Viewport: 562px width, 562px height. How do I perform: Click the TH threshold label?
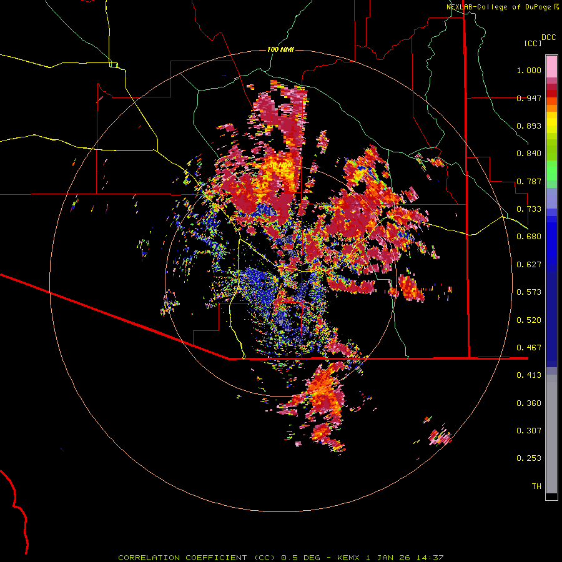pyautogui.click(x=536, y=486)
